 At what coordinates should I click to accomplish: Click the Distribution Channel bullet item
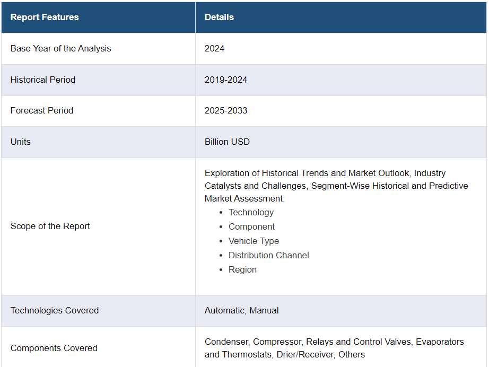click(x=268, y=256)
